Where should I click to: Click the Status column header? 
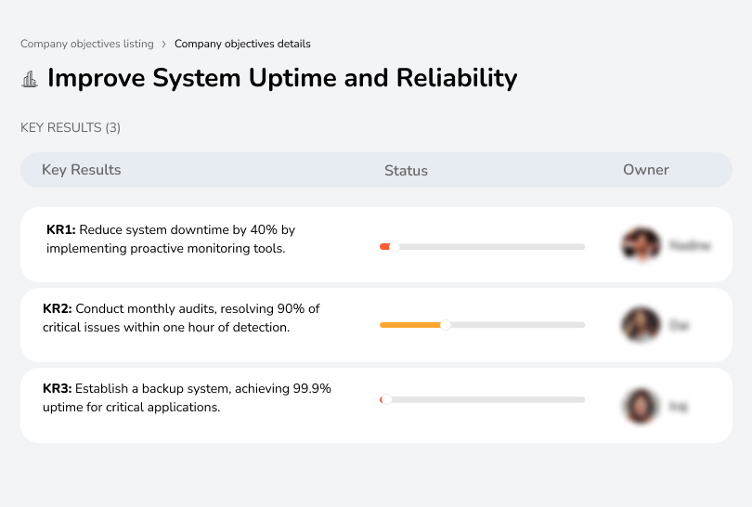click(406, 170)
